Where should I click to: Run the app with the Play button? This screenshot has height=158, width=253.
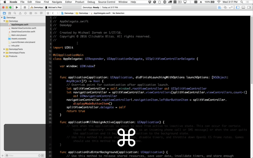[x=17, y=7]
